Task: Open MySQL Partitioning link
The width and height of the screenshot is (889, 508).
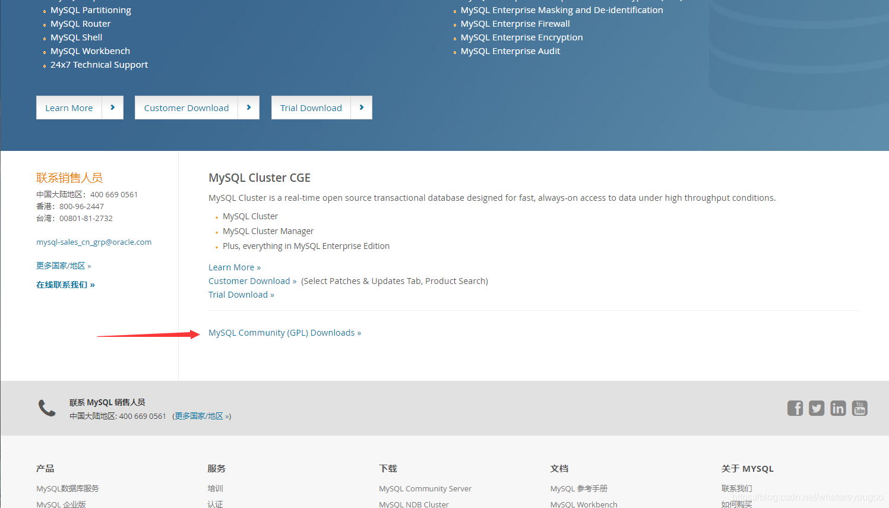Action: pyautogui.click(x=91, y=10)
